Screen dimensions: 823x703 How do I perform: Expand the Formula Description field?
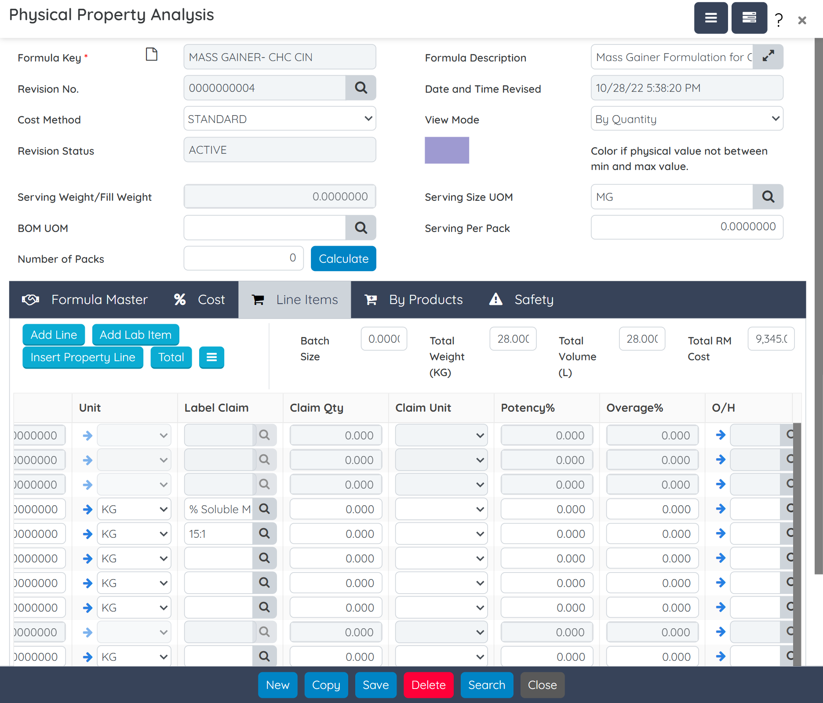tap(768, 57)
